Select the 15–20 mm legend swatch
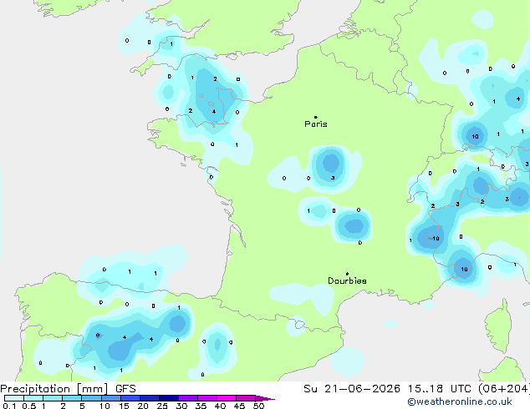The width and height of the screenshot is (530, 409). pos(130,398)
